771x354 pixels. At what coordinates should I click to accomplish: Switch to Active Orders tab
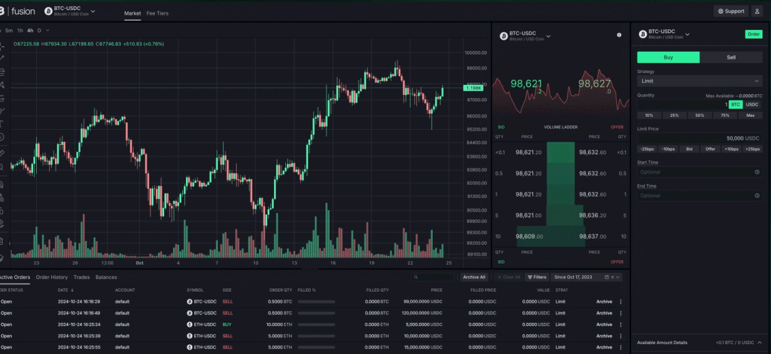(x=14, y=277)
